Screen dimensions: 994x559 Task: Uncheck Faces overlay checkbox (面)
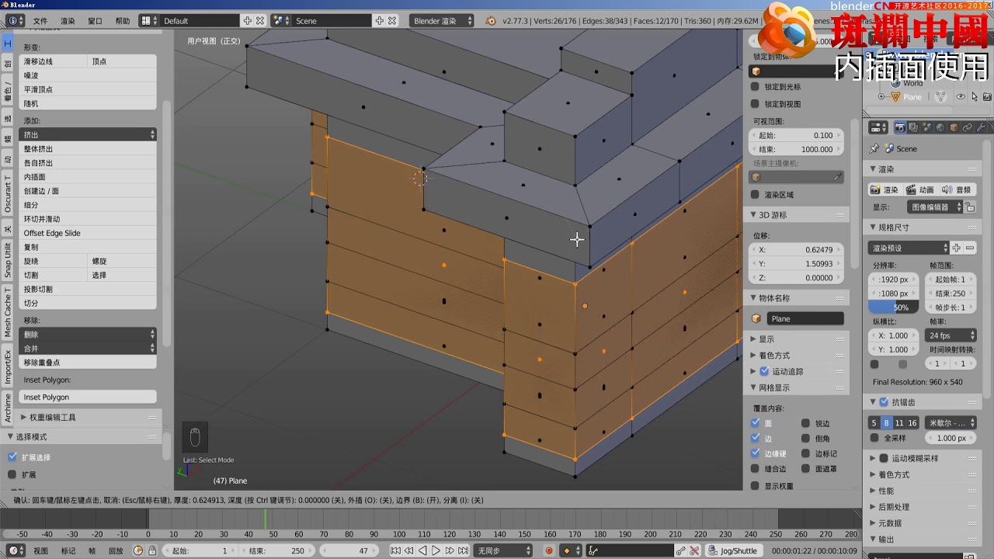point(756,423)
